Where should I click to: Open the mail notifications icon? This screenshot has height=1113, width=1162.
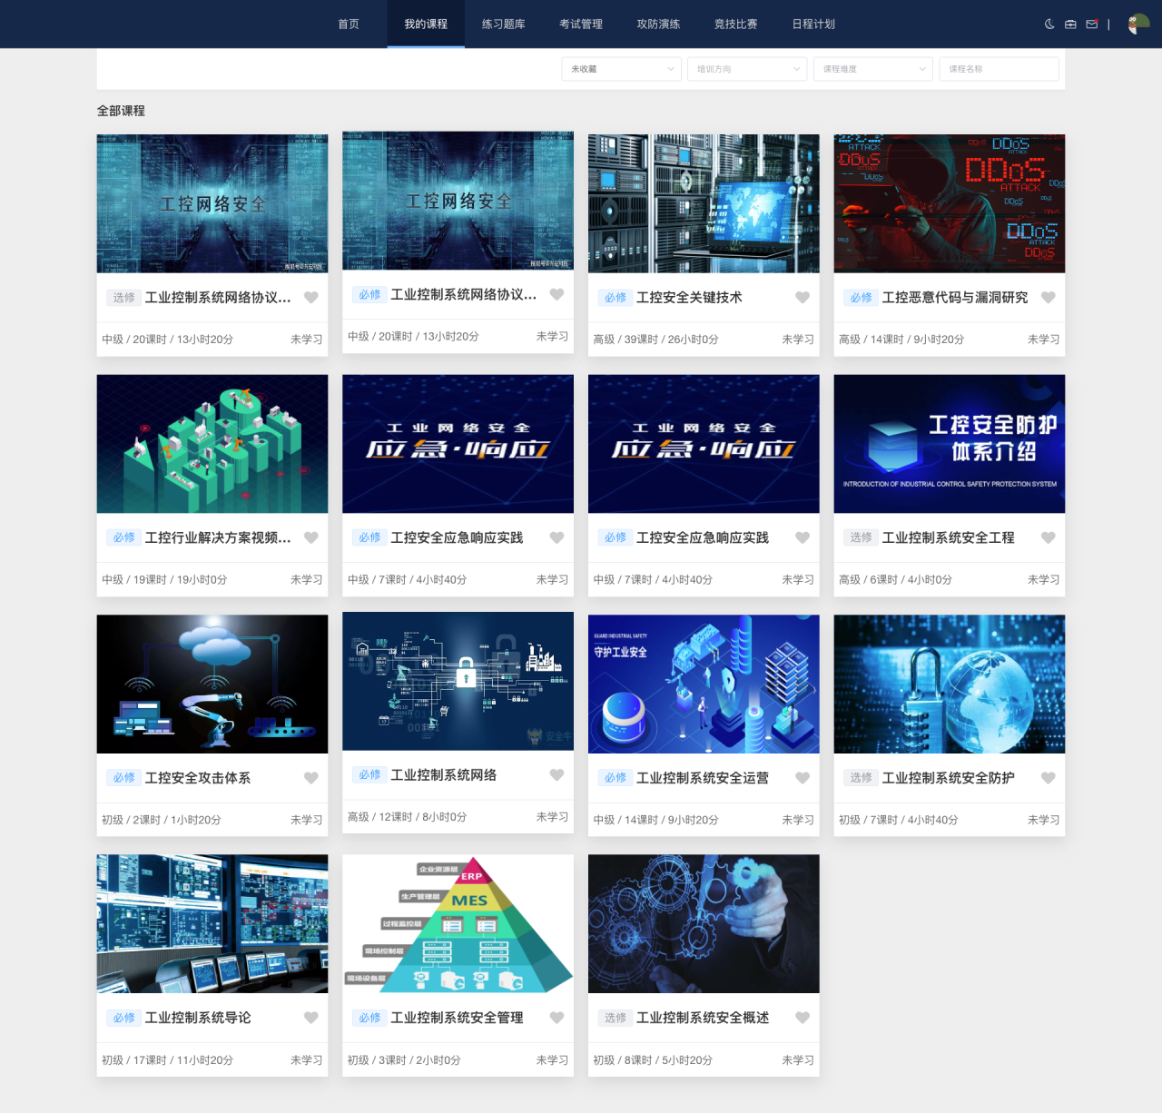1092,25
